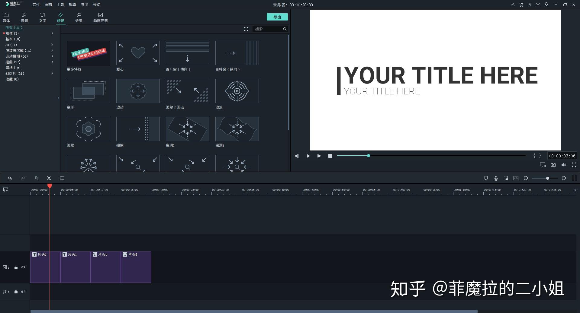Click the timeline zoom slider handle

547,178
